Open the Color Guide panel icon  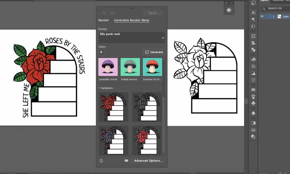coord(253,73)
